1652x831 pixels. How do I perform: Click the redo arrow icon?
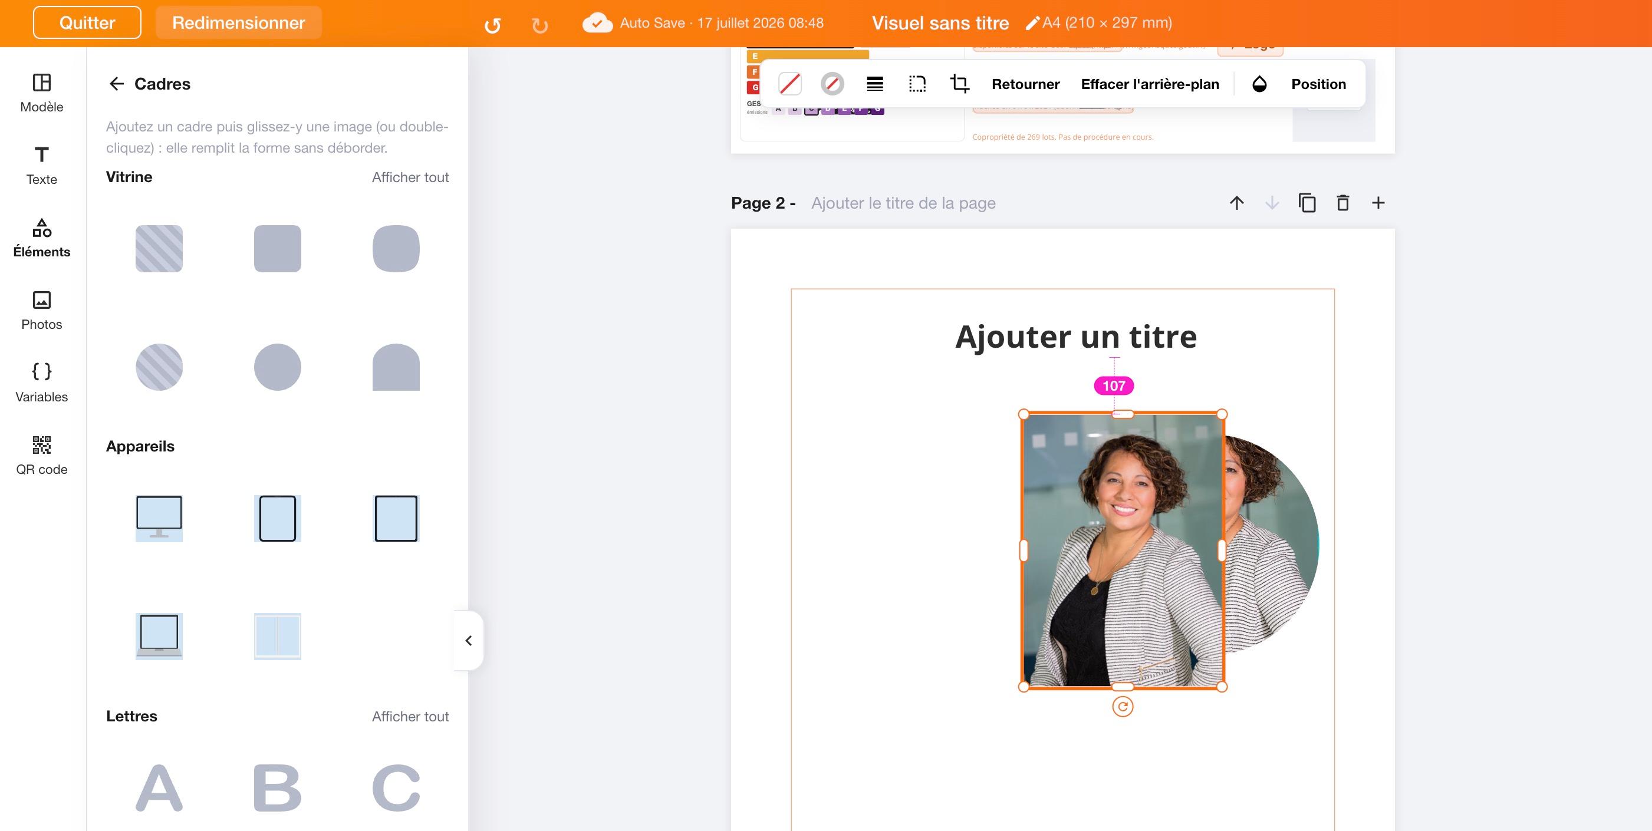click(540, 25)
